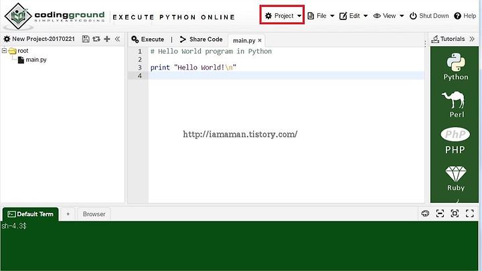Select the root folder in the tree
Screen dimensions: 482x271
(x=19, y=51)
